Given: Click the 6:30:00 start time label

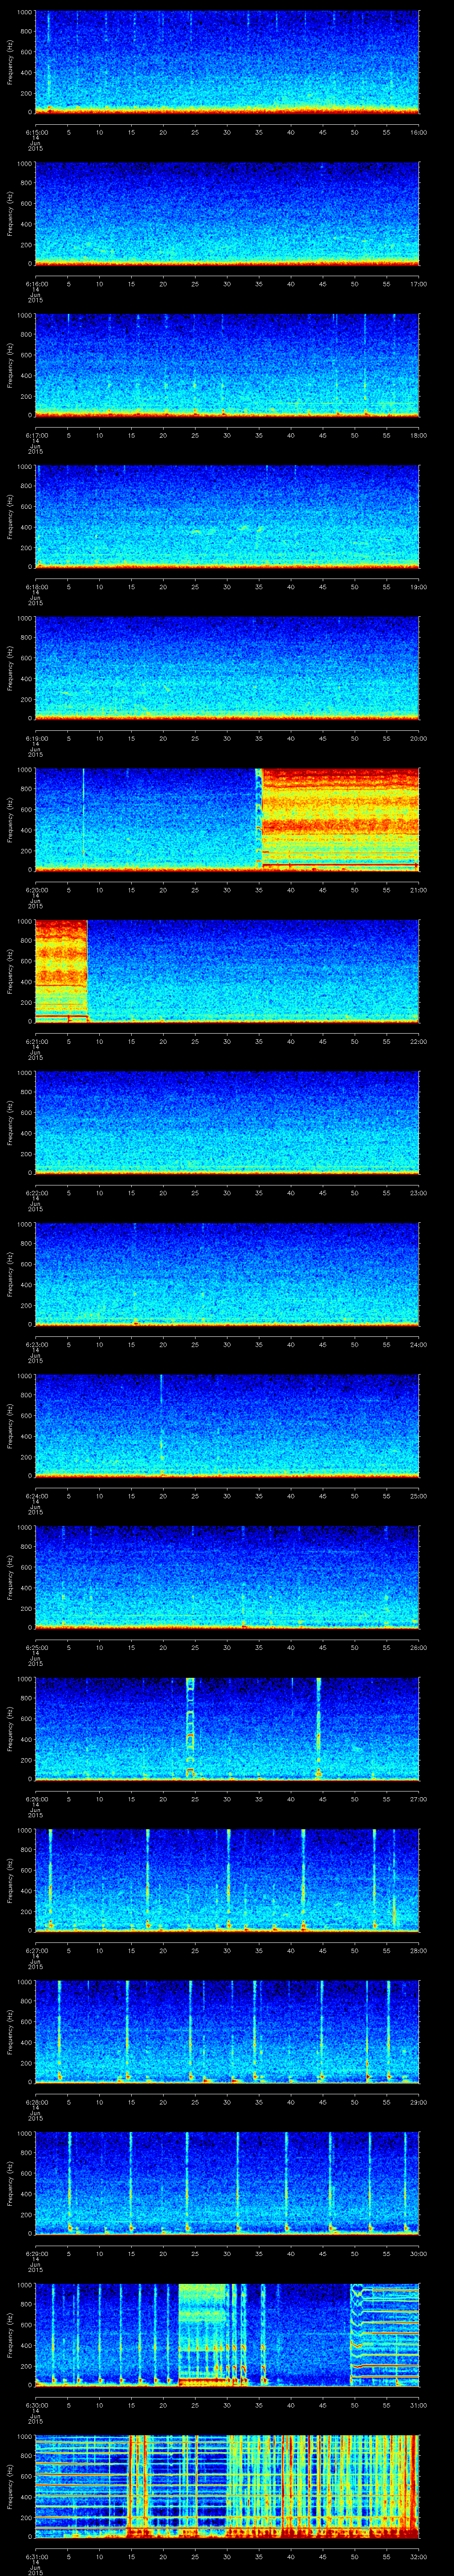Looking at the screenshot, I should [x=36, y=2405].
